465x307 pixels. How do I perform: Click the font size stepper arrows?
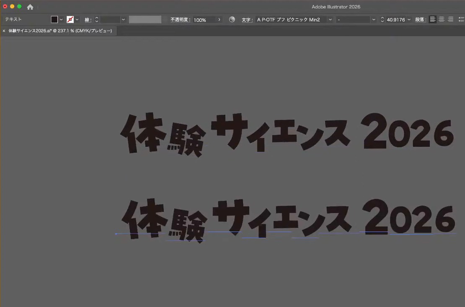pos(382,20)
